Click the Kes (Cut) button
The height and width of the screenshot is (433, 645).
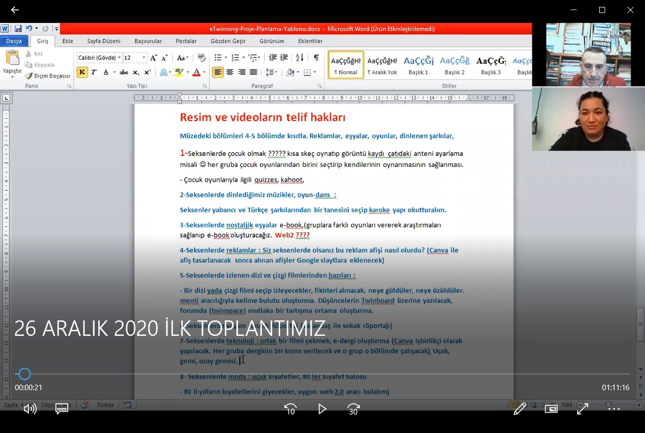pos(34,54)
